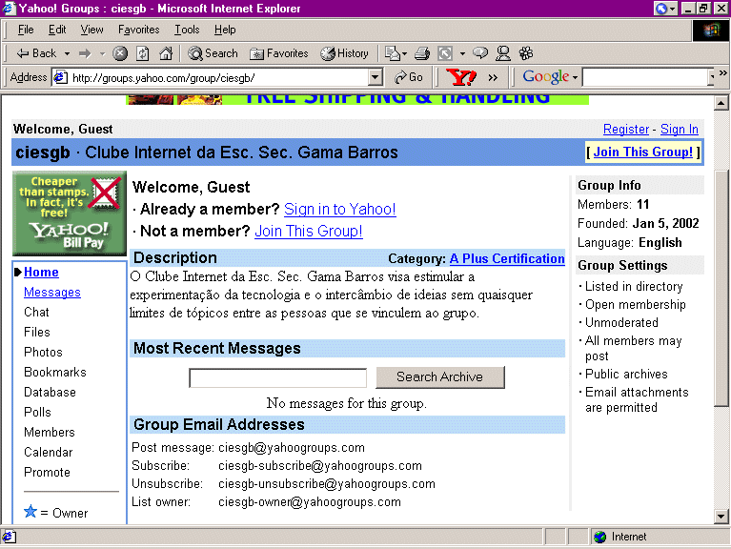Open the title bar round icon dropdown

(672, 9)
